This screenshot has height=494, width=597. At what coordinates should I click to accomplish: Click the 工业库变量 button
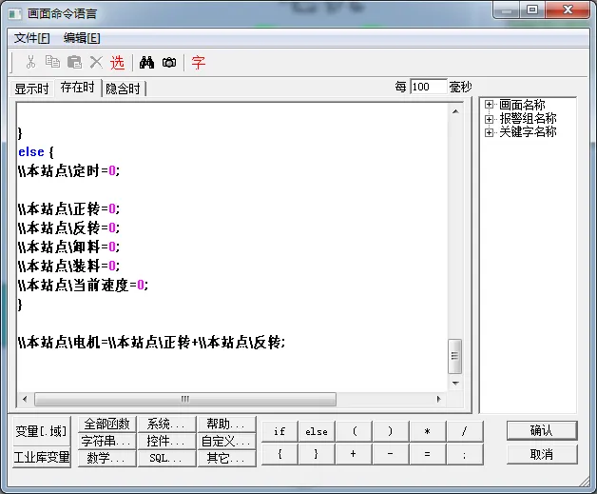pyautogui.click(x=42, y=457)
